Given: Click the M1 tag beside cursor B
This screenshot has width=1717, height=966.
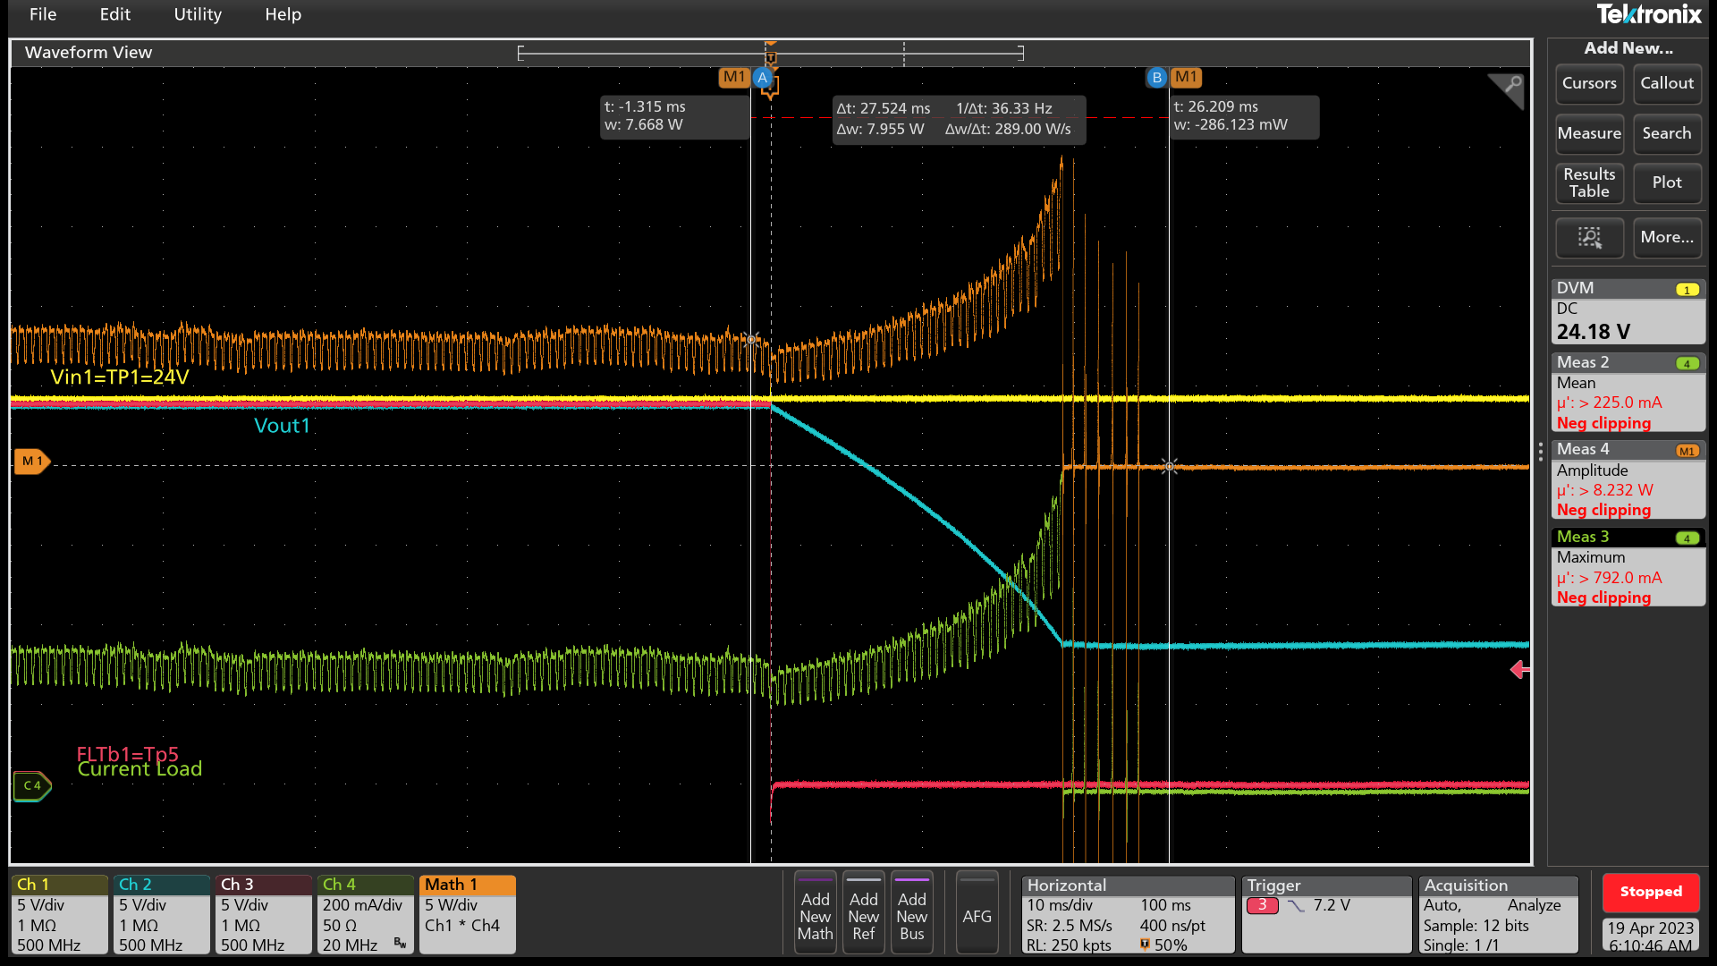Looking at the screenshot, I should (1186, 78).
